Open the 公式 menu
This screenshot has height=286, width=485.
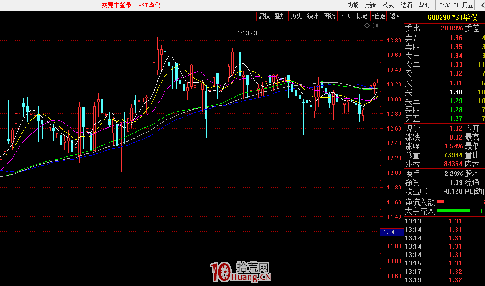[x=388, y=5]
